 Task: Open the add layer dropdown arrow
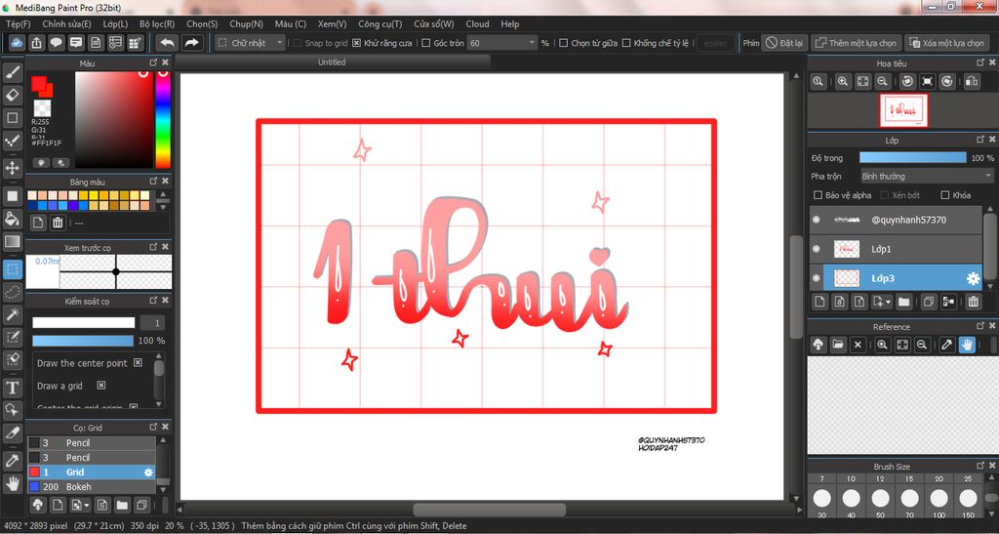coord(888,302)
